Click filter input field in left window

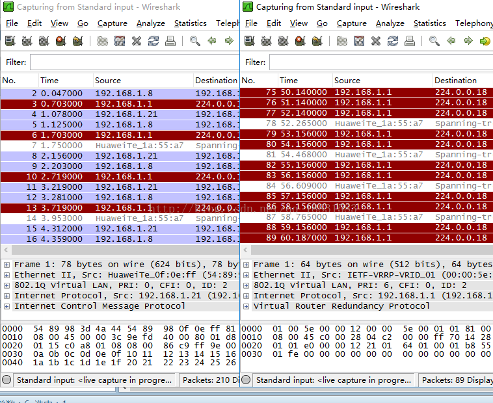(135, 62)
